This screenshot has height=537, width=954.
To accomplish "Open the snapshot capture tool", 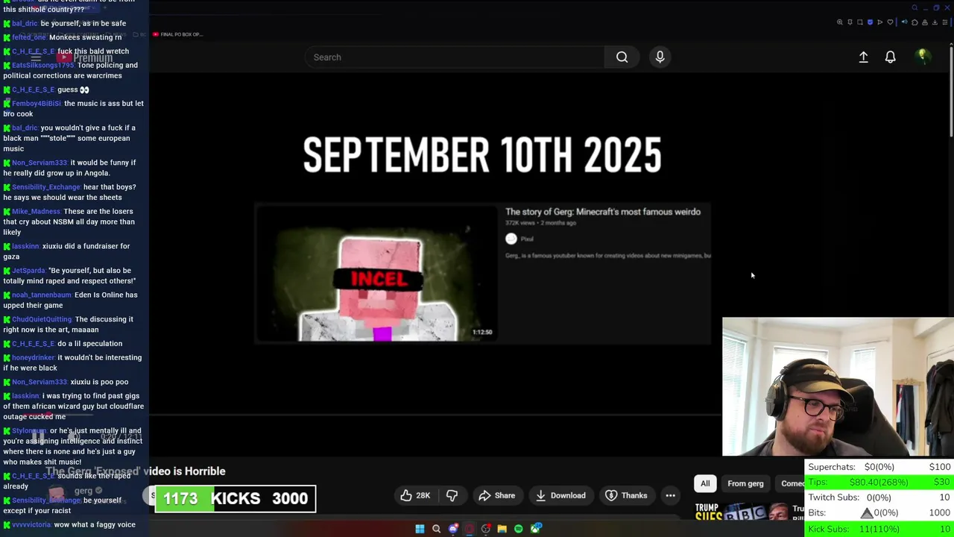I will (x=860, y=22).
